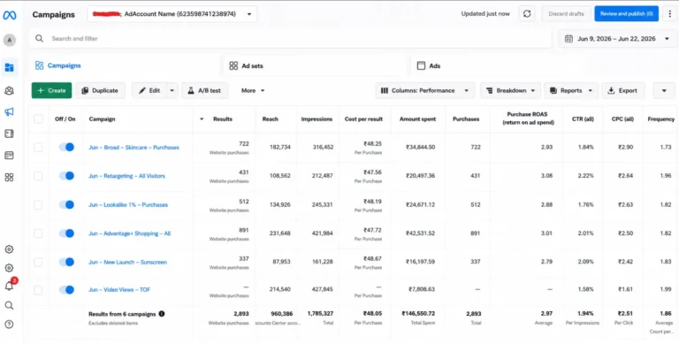
Task: Click the Impressions column header
Action: click(317, 119)
